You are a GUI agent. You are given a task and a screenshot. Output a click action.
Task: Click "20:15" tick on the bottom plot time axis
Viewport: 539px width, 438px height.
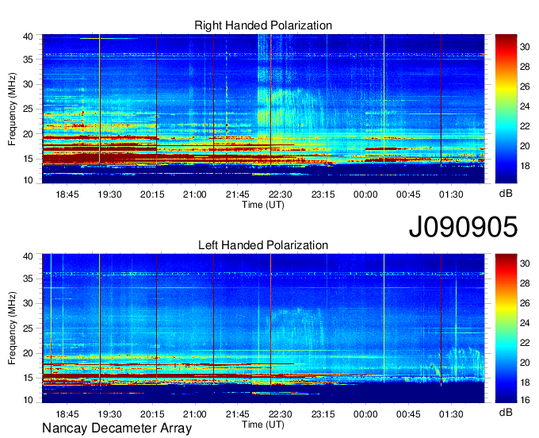tap(152, 414)
